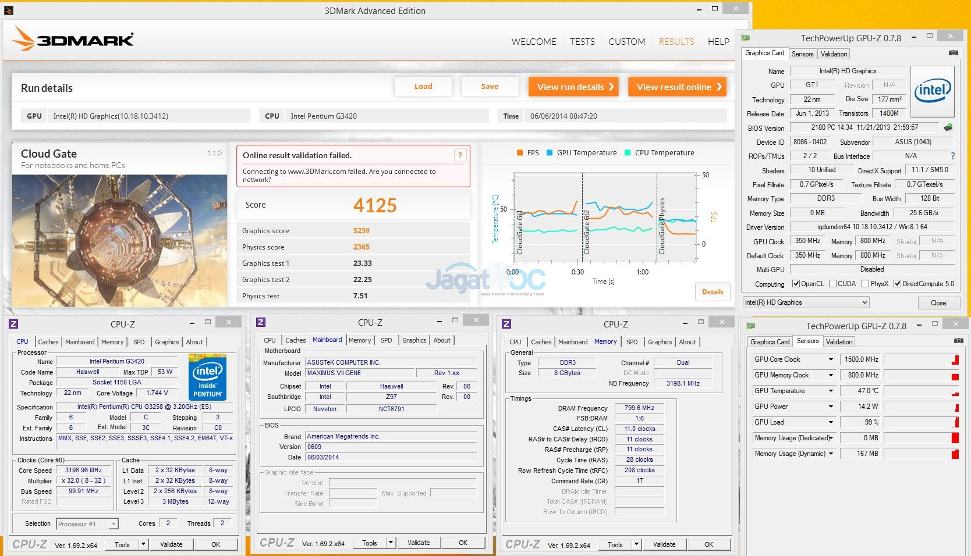Click the Intel Pentium inside badge in CPU-Z
Viewport: 971px width, 556px height.
[208, 377]
